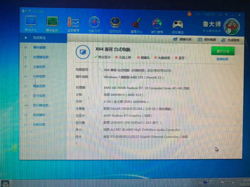Click the Windows 7 旗舰版 64位 text
Screen dimensions: 250x187
[133, 78]
